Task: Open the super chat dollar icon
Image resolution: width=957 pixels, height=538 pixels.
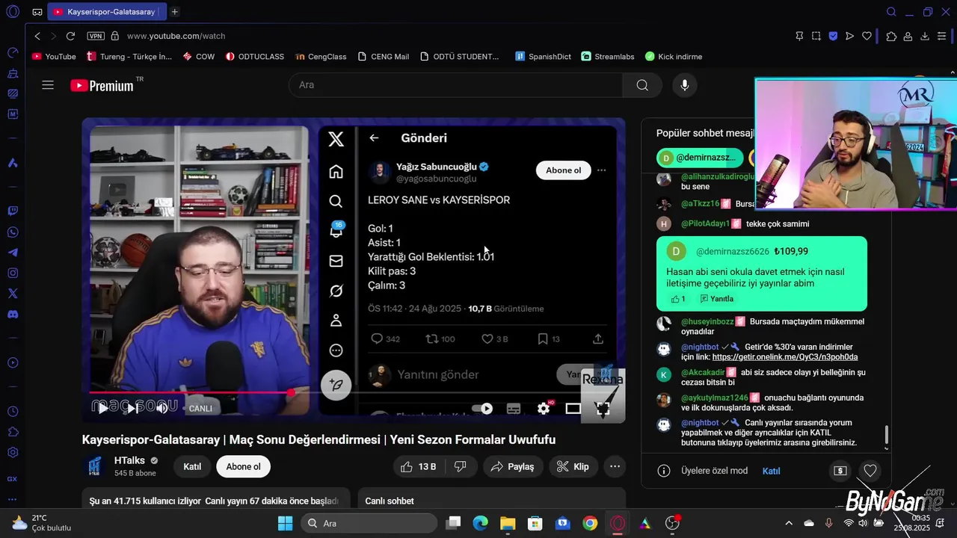Action: coord(840,471)
